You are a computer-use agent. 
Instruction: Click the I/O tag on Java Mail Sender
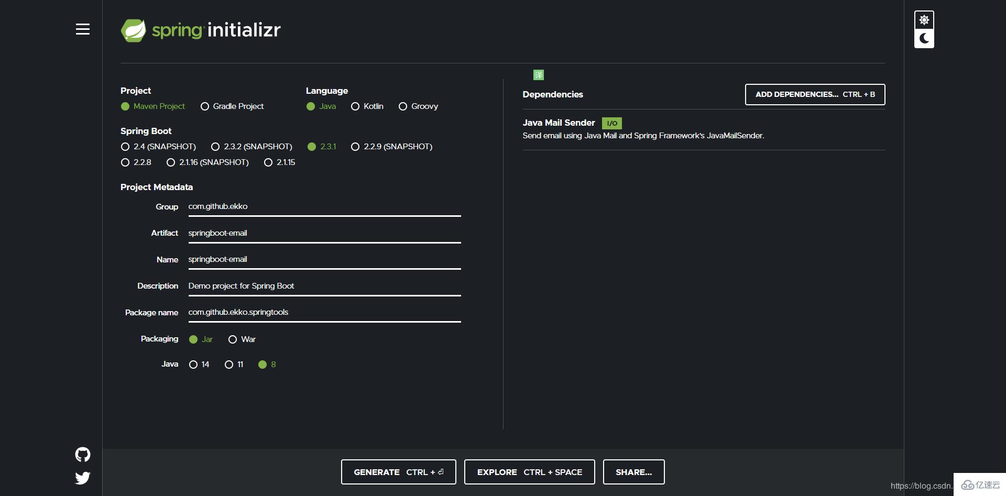pos(612,123)
